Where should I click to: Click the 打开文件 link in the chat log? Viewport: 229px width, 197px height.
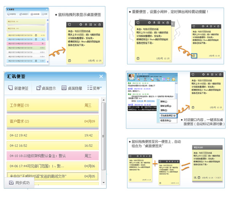click(x=140, y=101)
